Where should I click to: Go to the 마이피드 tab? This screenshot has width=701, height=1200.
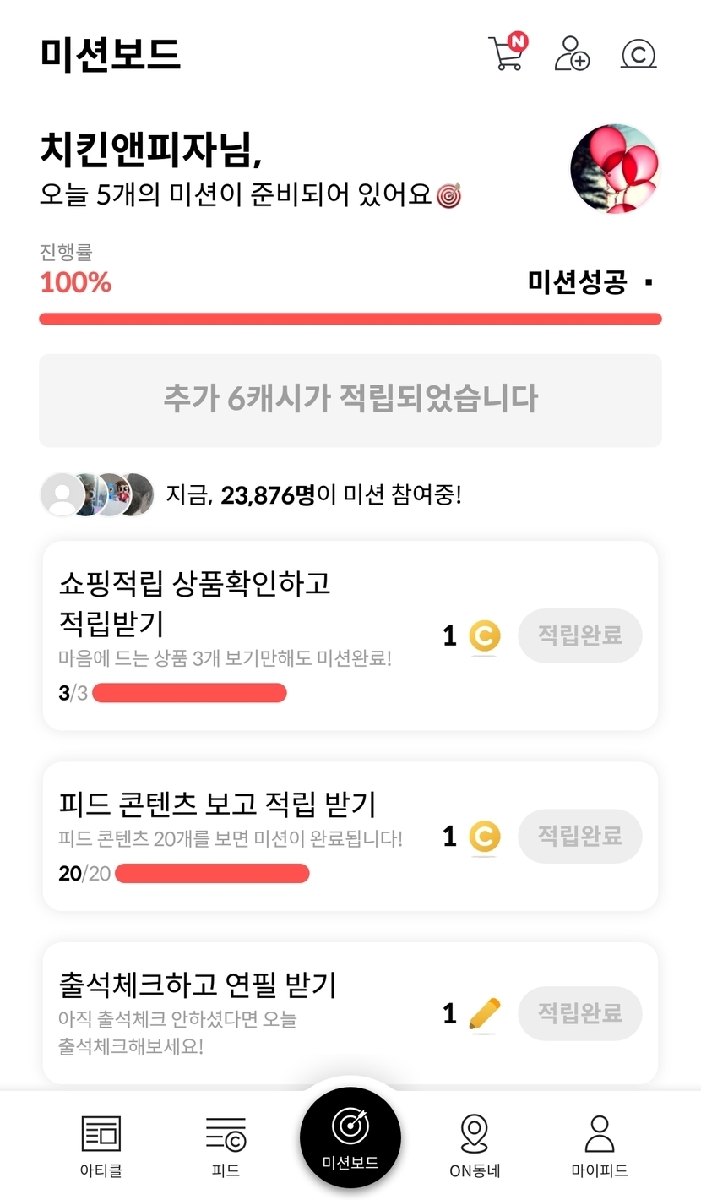pos(599,1145)
